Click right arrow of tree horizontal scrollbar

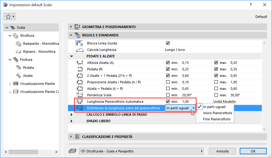[x=56, y=152]
